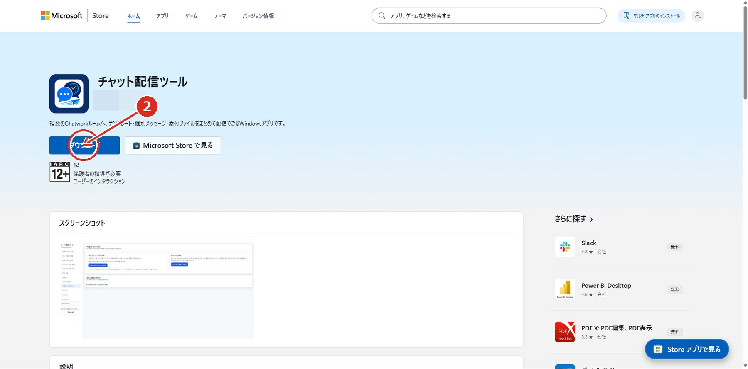The height and width of the screenshot is (369, 748).
Task: Select the ホーム tab
Action: coord(133,16)
